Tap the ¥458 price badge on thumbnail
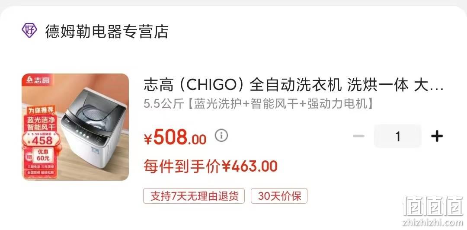Image resolution: width=467 pixels, height=230 pixels. coord(41,140)
